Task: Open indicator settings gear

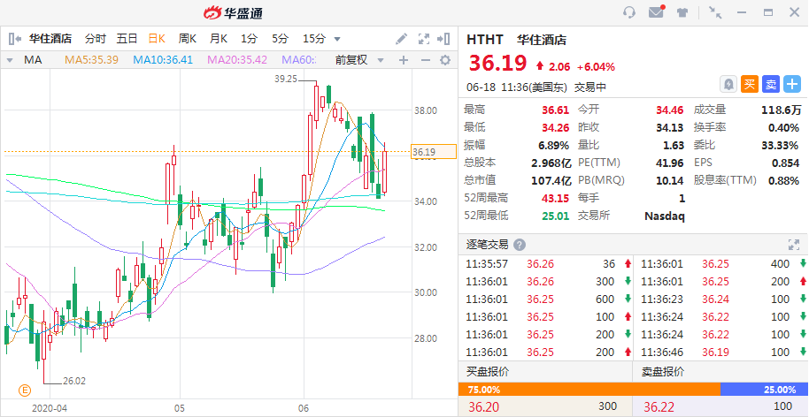Action: click(x=444, y=60)
